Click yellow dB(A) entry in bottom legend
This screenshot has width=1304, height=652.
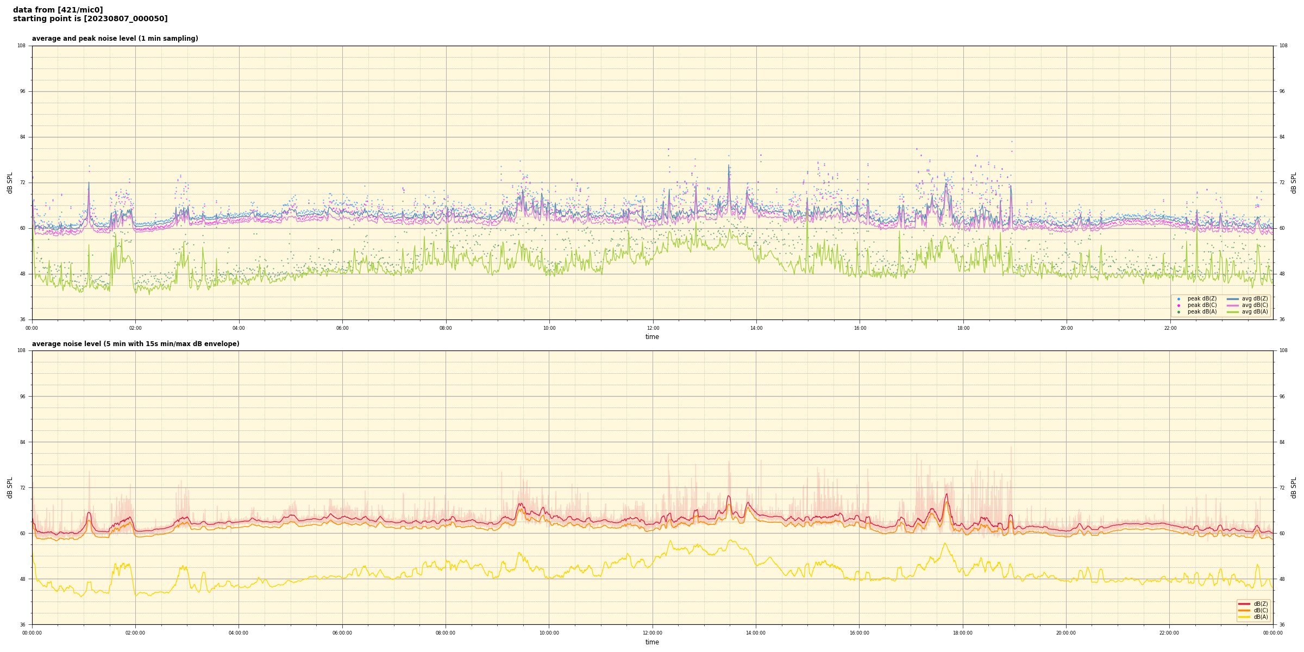[x=1244, y=617]
